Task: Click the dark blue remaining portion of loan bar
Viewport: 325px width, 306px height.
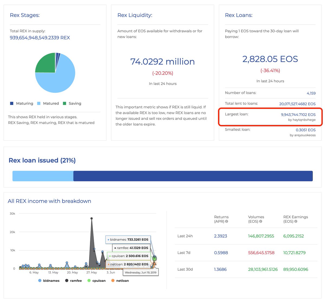Action: (x=193, y=176)
